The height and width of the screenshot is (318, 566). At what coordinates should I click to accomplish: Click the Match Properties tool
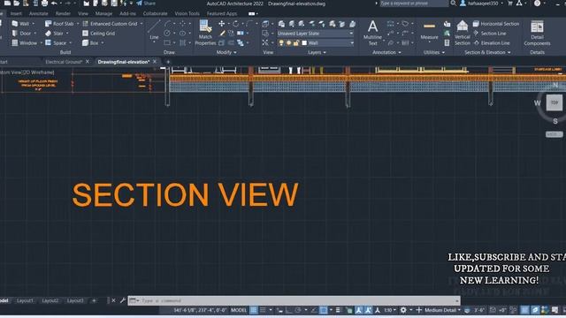pos(205,33)
